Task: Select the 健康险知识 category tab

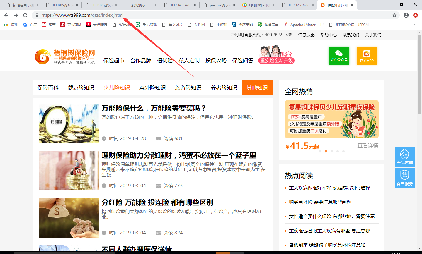Action: (81, 88)
